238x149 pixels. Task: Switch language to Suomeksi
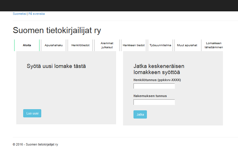[19, 14]
